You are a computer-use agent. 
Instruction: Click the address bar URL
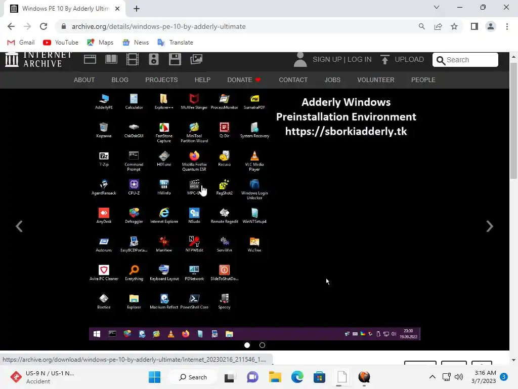[x=158, y=26]
